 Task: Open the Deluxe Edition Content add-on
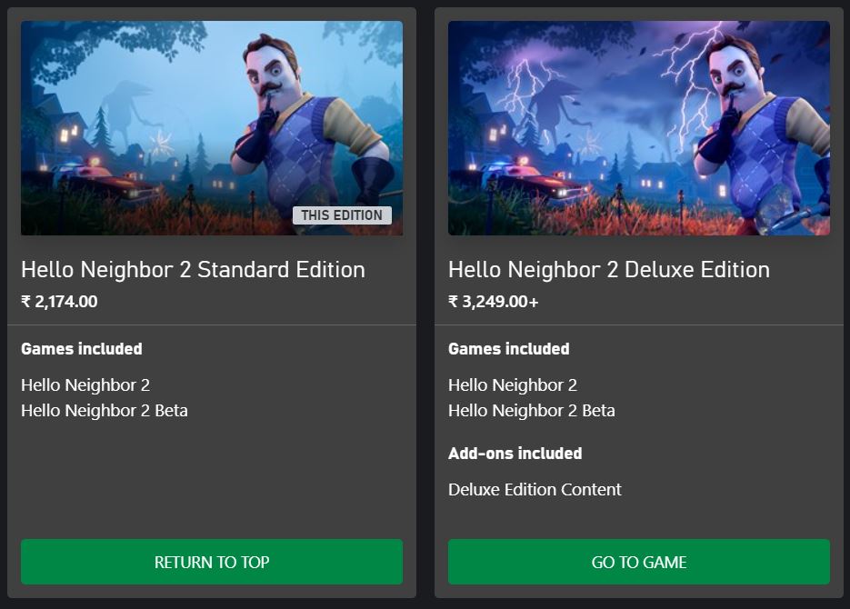pyautogui.click(x=535, y=489)
